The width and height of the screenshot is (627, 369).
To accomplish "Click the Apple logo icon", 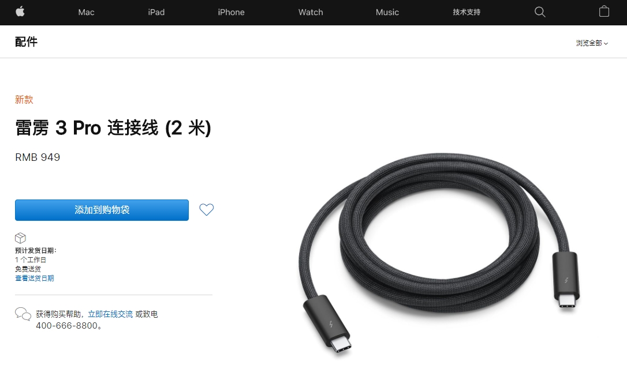I will pos(20,12).
